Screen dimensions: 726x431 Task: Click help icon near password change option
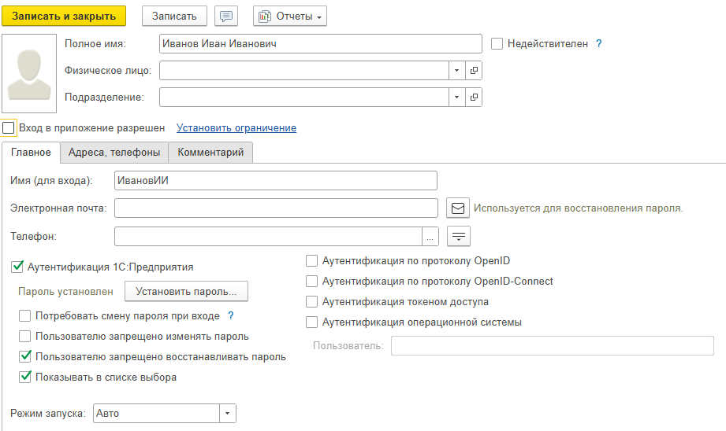[x=231, y=316]
